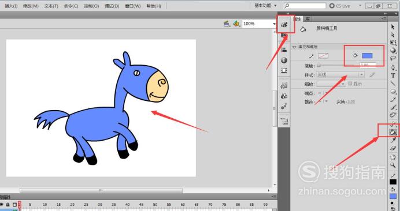
Task: Click the swap colors icon in toolbox
Action: tap(392, 209)
